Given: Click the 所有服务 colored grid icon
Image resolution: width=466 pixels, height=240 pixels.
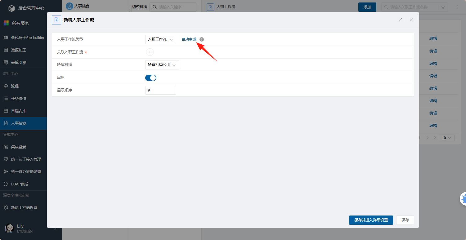Looking at the screenshot, I should tap(6, 23).
